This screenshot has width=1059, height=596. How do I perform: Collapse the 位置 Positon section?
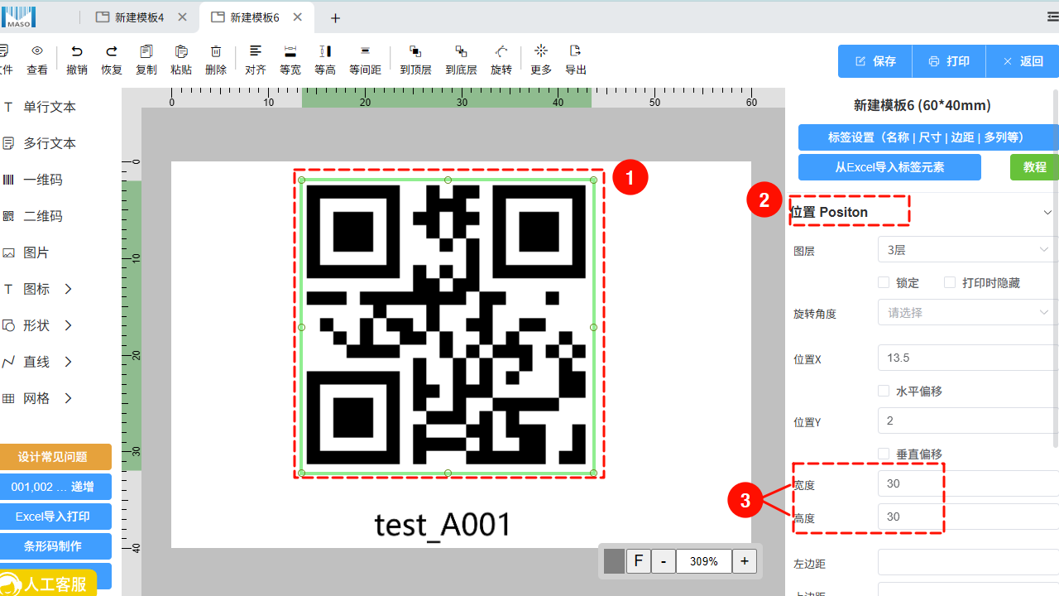tap(1048, 213)
